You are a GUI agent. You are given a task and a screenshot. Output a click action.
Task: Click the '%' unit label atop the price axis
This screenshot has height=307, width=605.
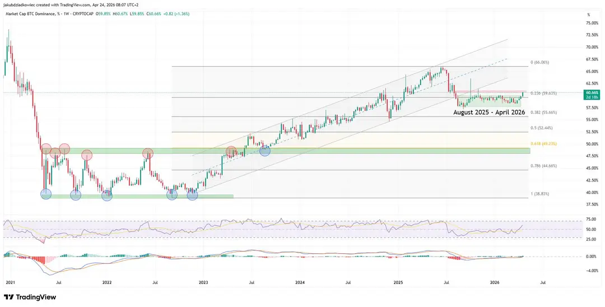click(589, 14)
